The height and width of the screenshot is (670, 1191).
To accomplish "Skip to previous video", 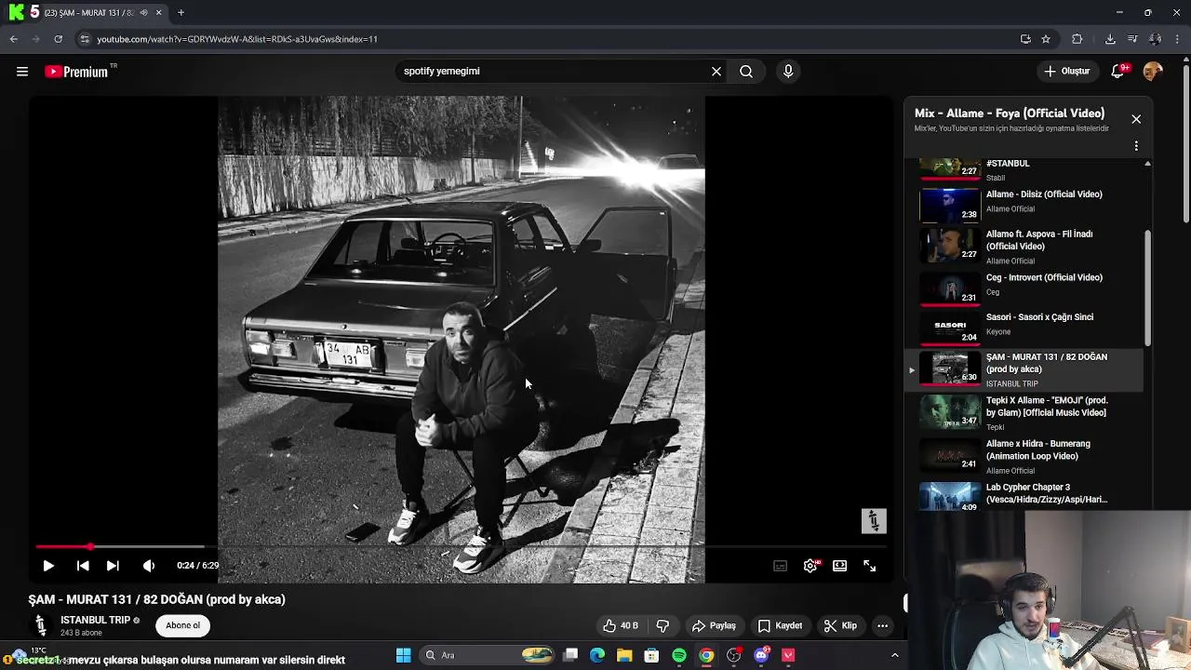I will point(83,565).
